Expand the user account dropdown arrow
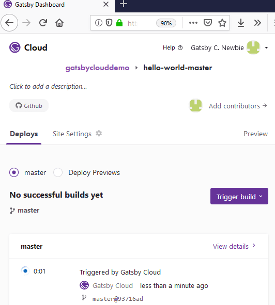This screenshot has width=275, height=305. pyautogui.click(x=266, y=47)
